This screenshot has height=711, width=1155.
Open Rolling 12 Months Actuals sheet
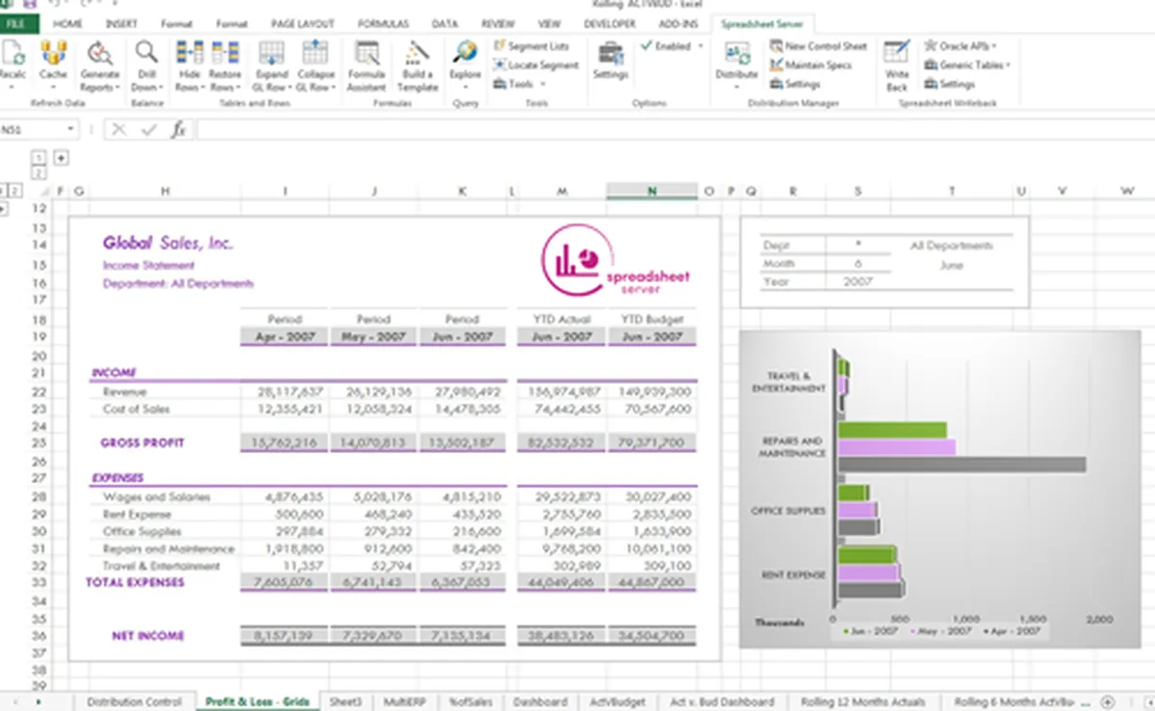(x=862, y=701)
